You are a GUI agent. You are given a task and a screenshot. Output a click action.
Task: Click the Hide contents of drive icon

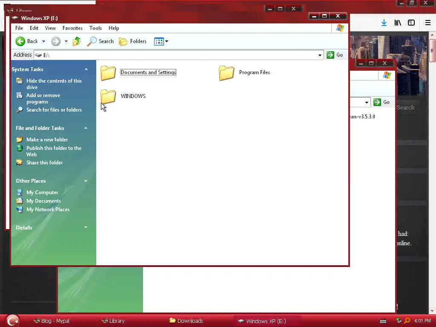click(20, 81)
